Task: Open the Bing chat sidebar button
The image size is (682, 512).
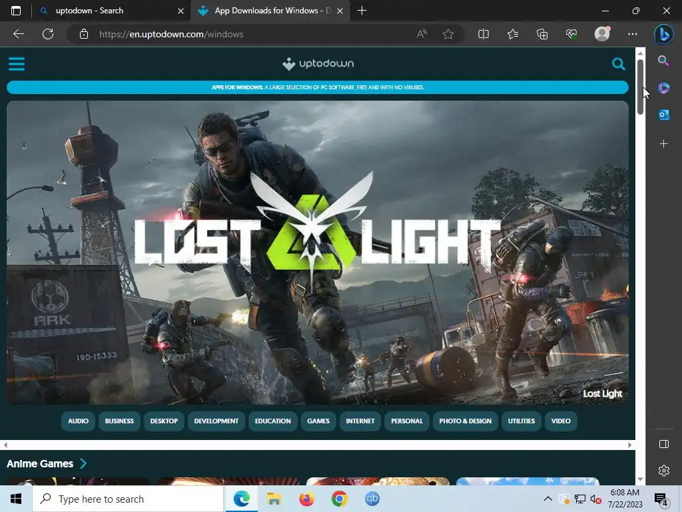Action: pos(664,34)
